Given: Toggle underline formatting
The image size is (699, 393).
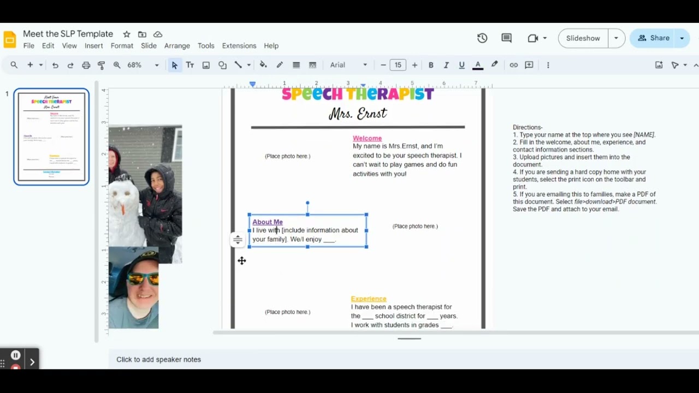Looking at the screenshot, I should point(461,65).
